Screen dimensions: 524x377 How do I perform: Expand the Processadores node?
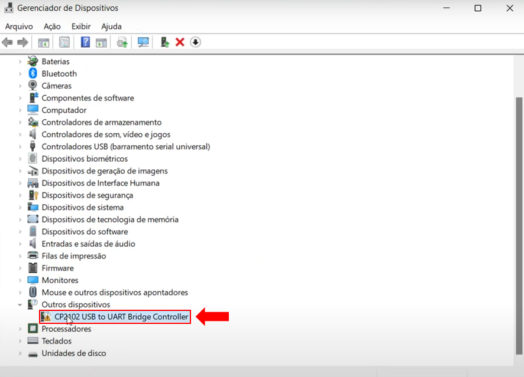tap(20, 329)
